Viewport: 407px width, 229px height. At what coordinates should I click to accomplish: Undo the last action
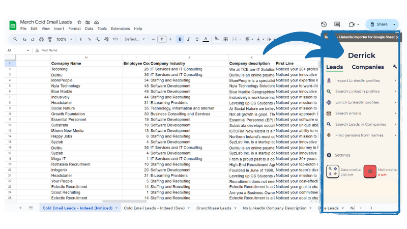coord(24,40)
